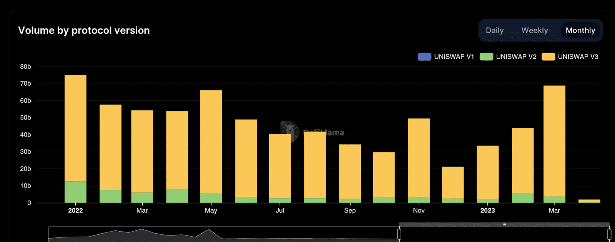The image size is (615, 242).
Task: Click the left range slider handle
Action: (399, 234)
